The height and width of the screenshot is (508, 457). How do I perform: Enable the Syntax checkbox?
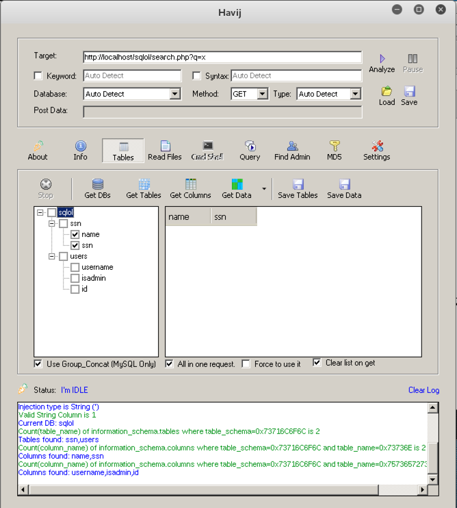[196, 75]
